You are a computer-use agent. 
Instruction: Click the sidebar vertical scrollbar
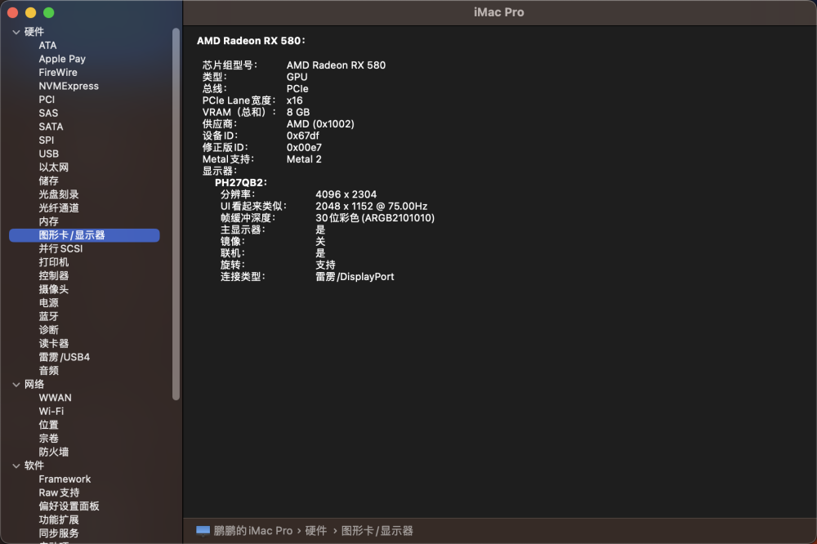click(x=176, y=214)
